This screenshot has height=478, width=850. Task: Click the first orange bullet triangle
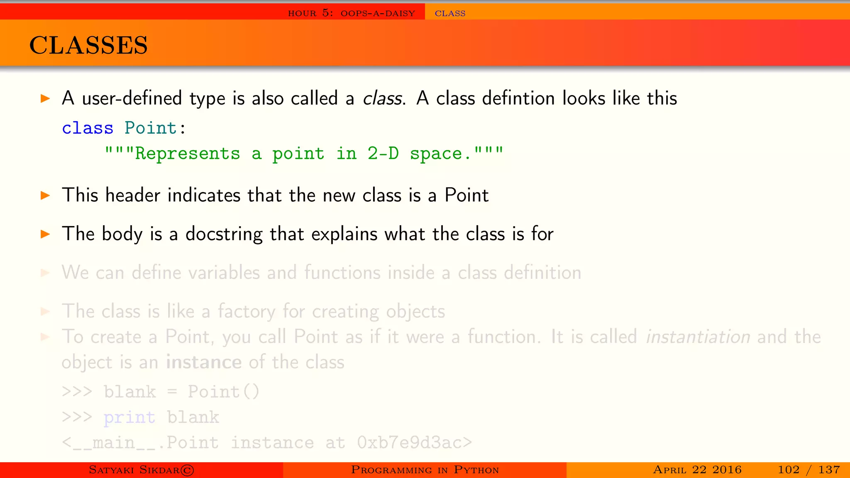[x=45, y=99]
